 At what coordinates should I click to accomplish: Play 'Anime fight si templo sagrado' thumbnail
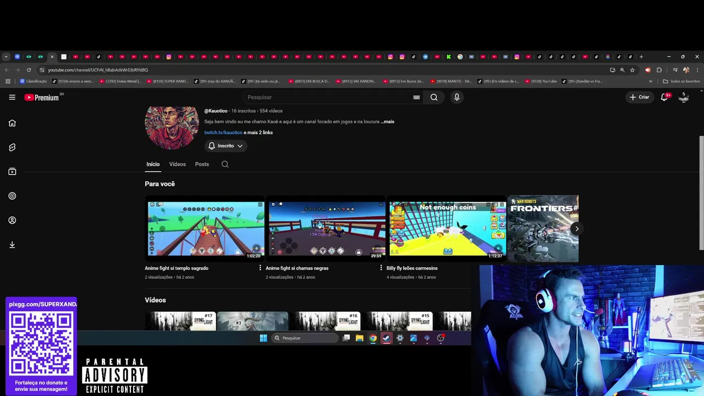[x=206, y=229]
